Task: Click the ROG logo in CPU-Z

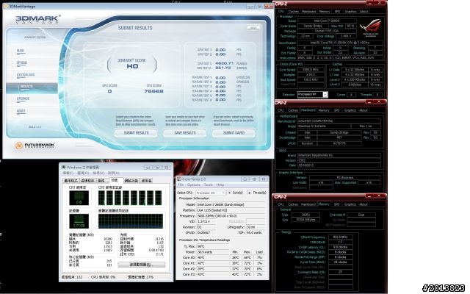Action: 370,28
